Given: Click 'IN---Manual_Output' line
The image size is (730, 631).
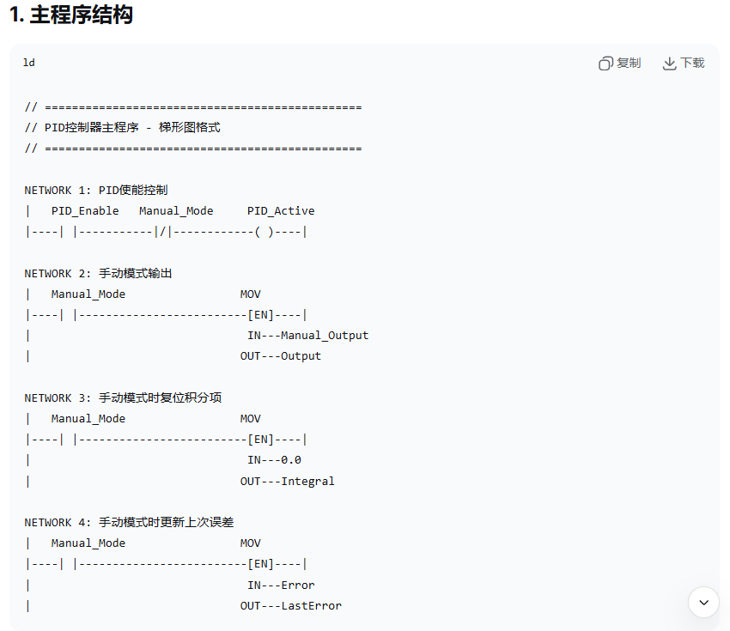Looking at the screenshot, I should coord(307,336).
